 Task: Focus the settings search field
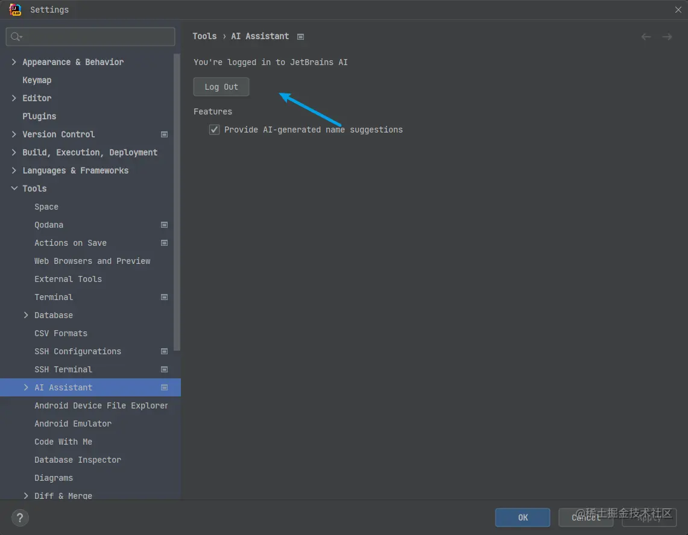90,36
